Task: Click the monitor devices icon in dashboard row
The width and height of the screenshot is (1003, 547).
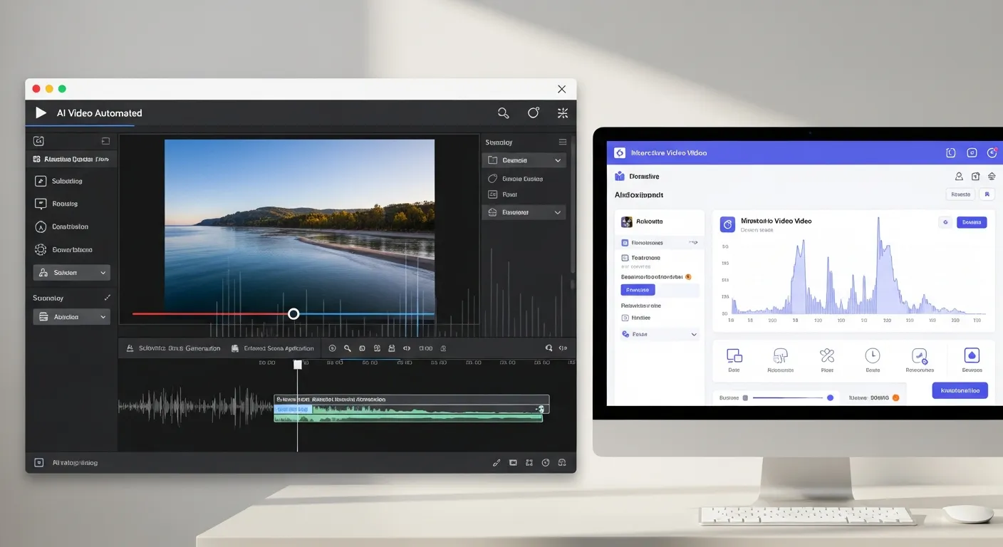Action: pos(734,355)
